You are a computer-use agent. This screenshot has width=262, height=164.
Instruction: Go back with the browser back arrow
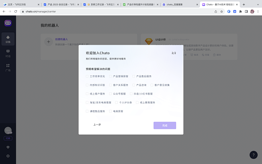pos(4,12)
